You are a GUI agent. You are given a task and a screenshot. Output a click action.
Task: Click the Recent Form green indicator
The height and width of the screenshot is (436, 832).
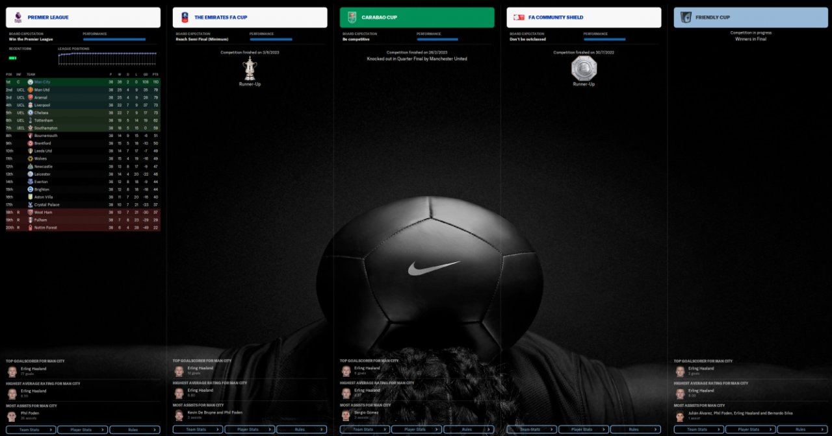point(12,58)
